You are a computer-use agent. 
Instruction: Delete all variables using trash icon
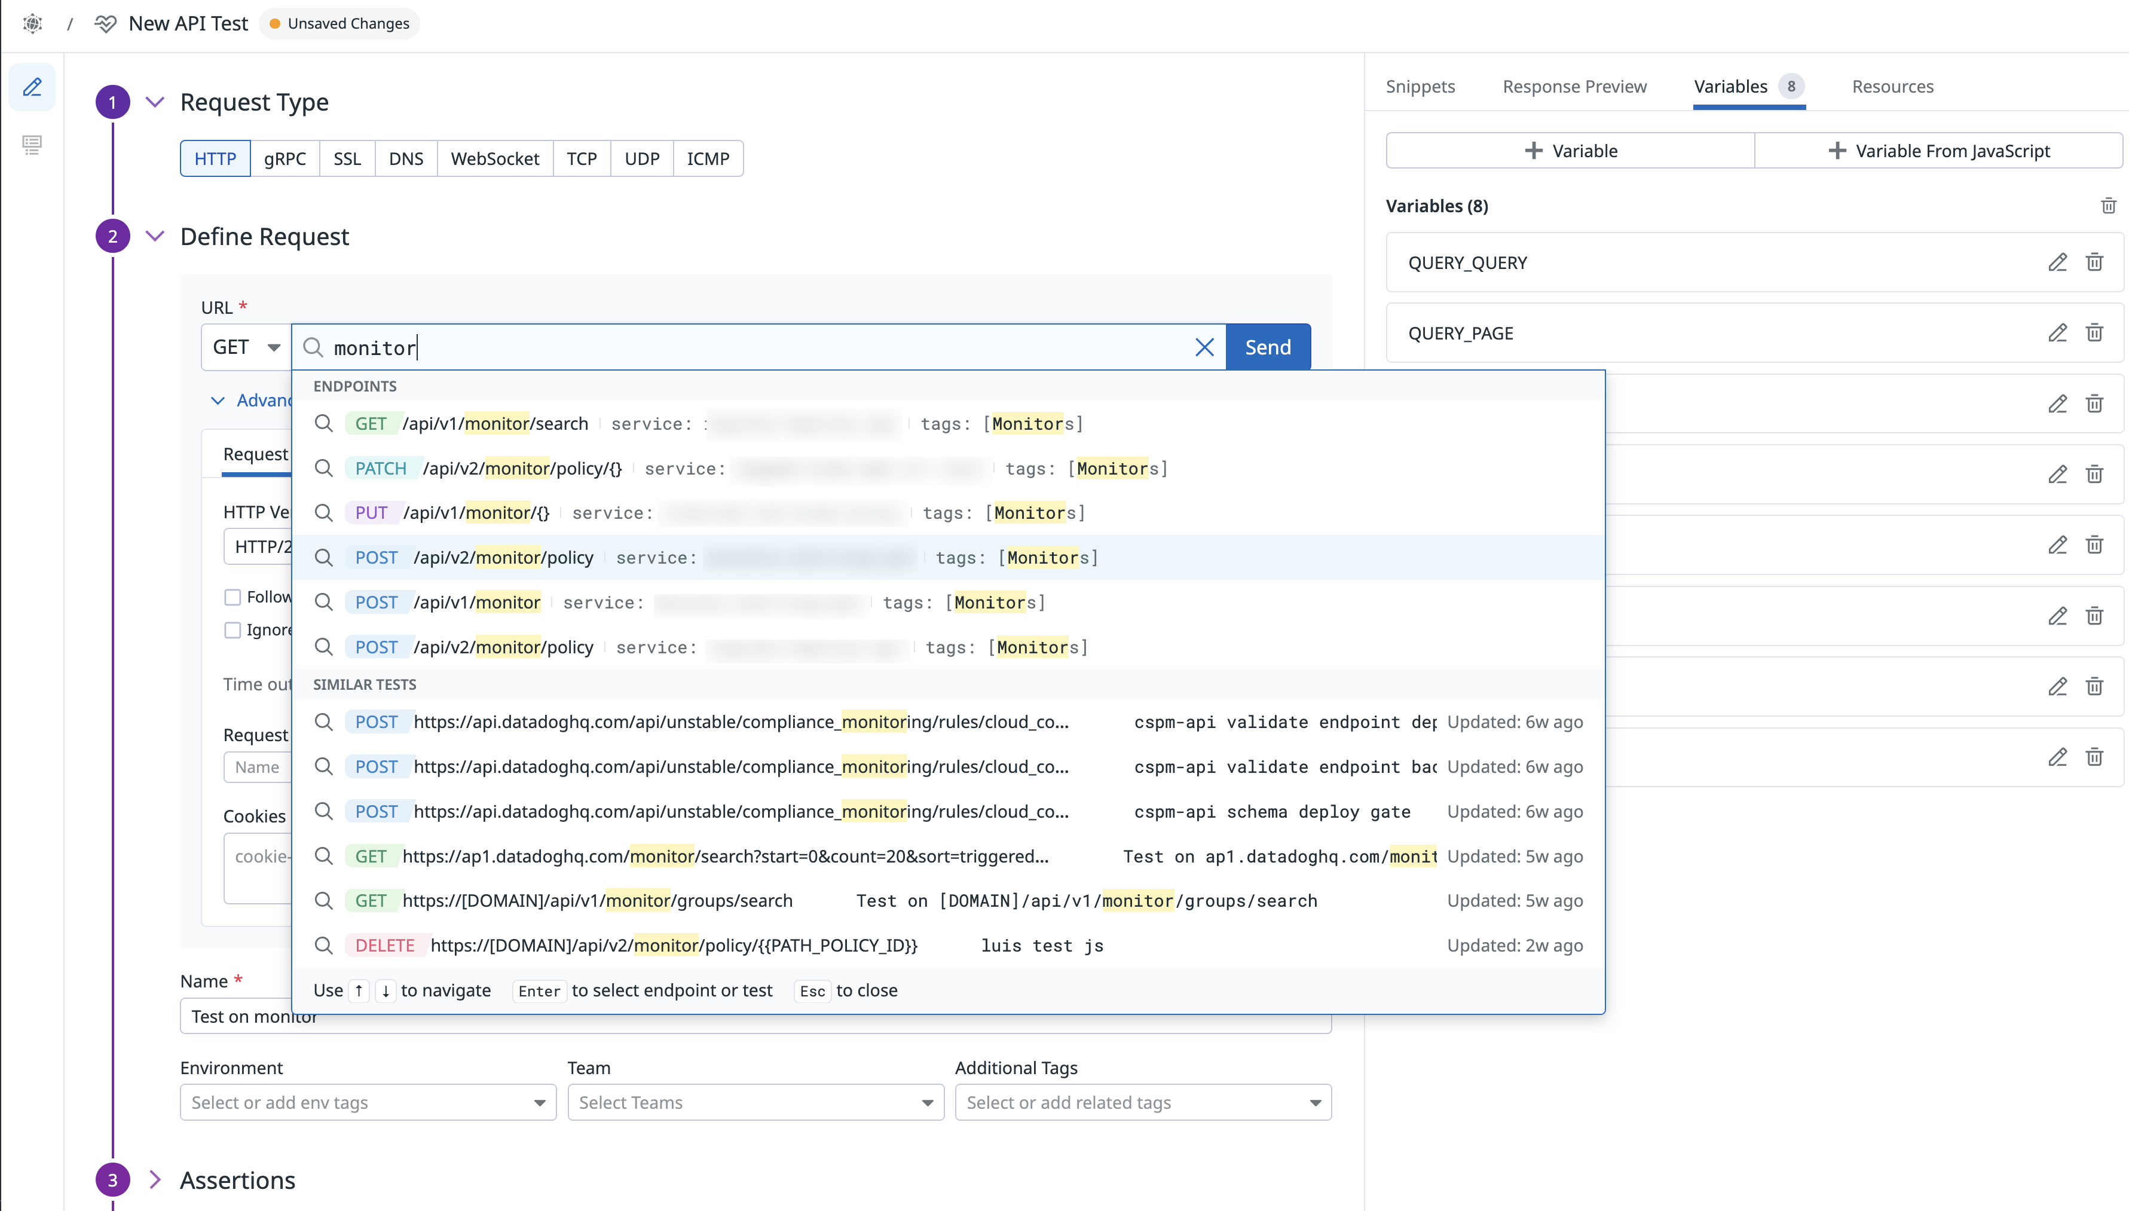(2108, 206)
